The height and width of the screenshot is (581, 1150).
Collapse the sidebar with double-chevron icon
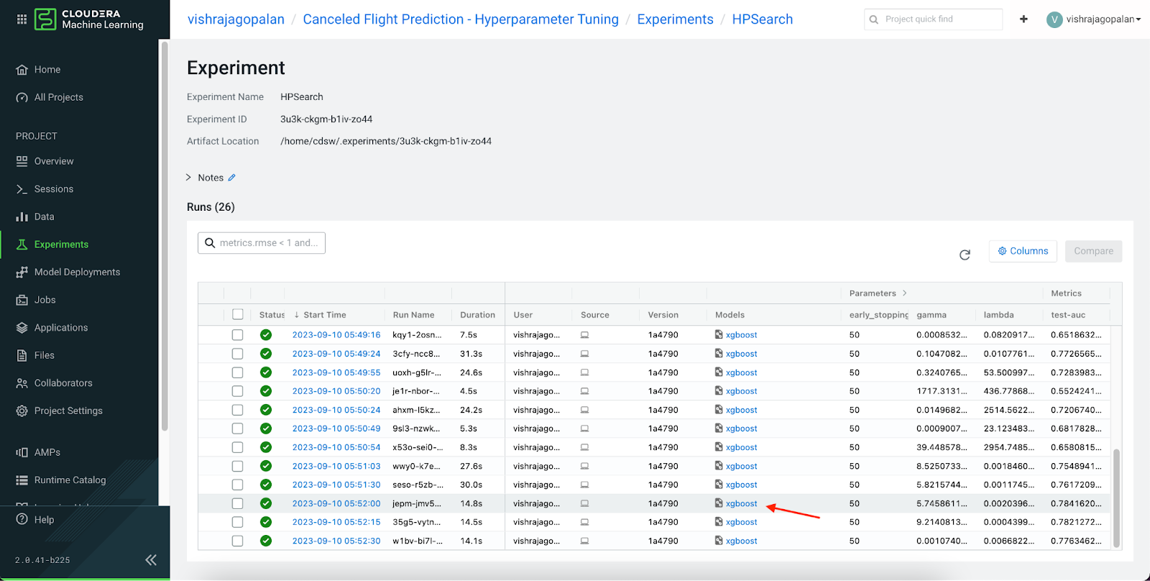click(x=151, y=560)
